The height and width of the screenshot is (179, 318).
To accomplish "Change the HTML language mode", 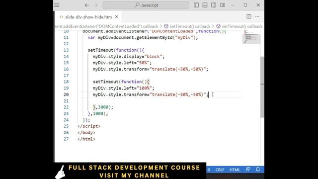I will [235, 170].
